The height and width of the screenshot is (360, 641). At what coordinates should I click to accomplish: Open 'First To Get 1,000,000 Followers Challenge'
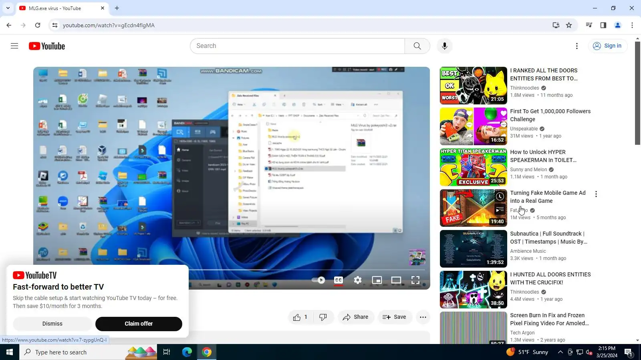tap(550, 115)
